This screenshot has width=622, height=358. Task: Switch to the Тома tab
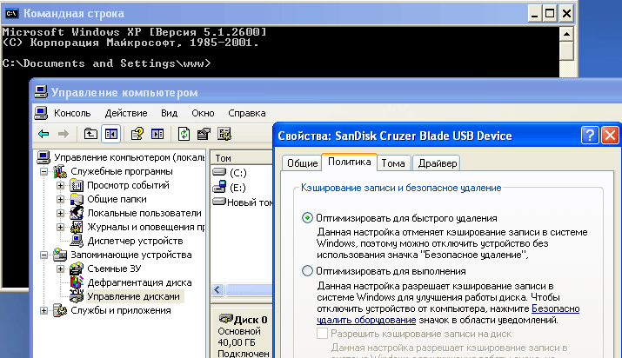tap(393, 163)
